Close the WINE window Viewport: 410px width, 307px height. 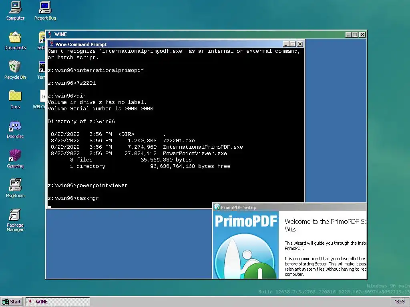point(362,34)
